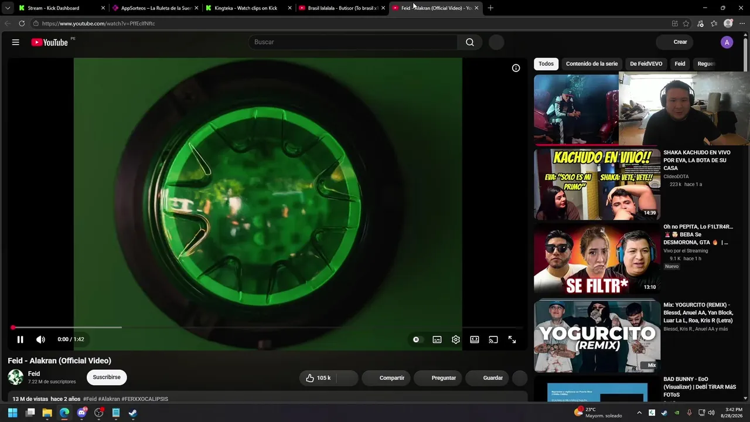750x422 pixels.
Task: Close the Kingteka tab
Action: pos(289,8)
